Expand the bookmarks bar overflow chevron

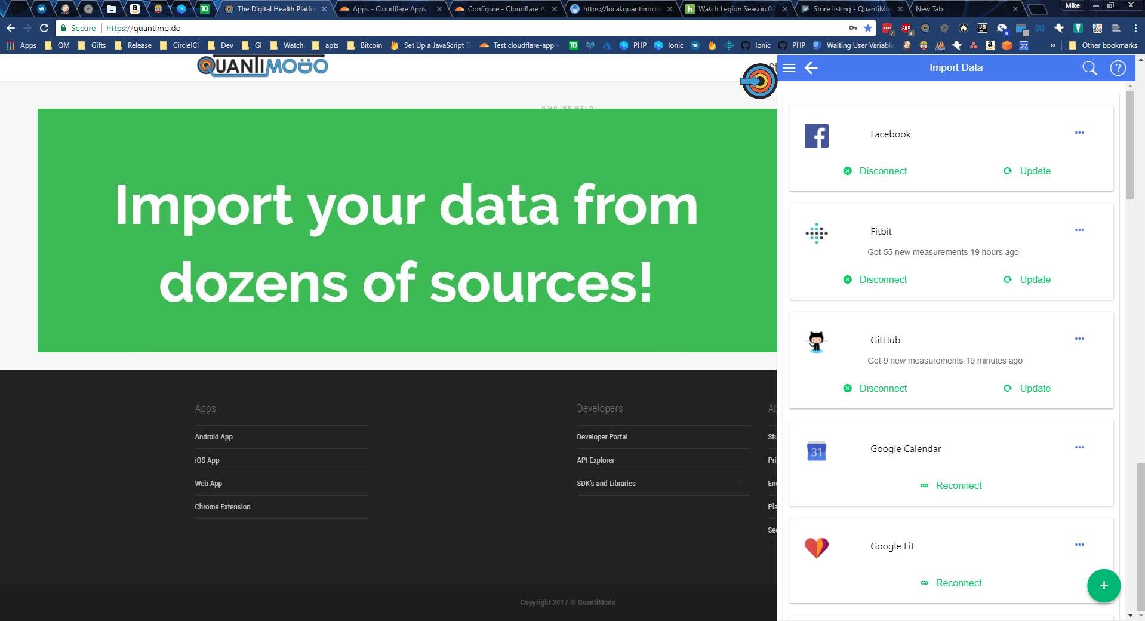click(x=1052, y=45)
